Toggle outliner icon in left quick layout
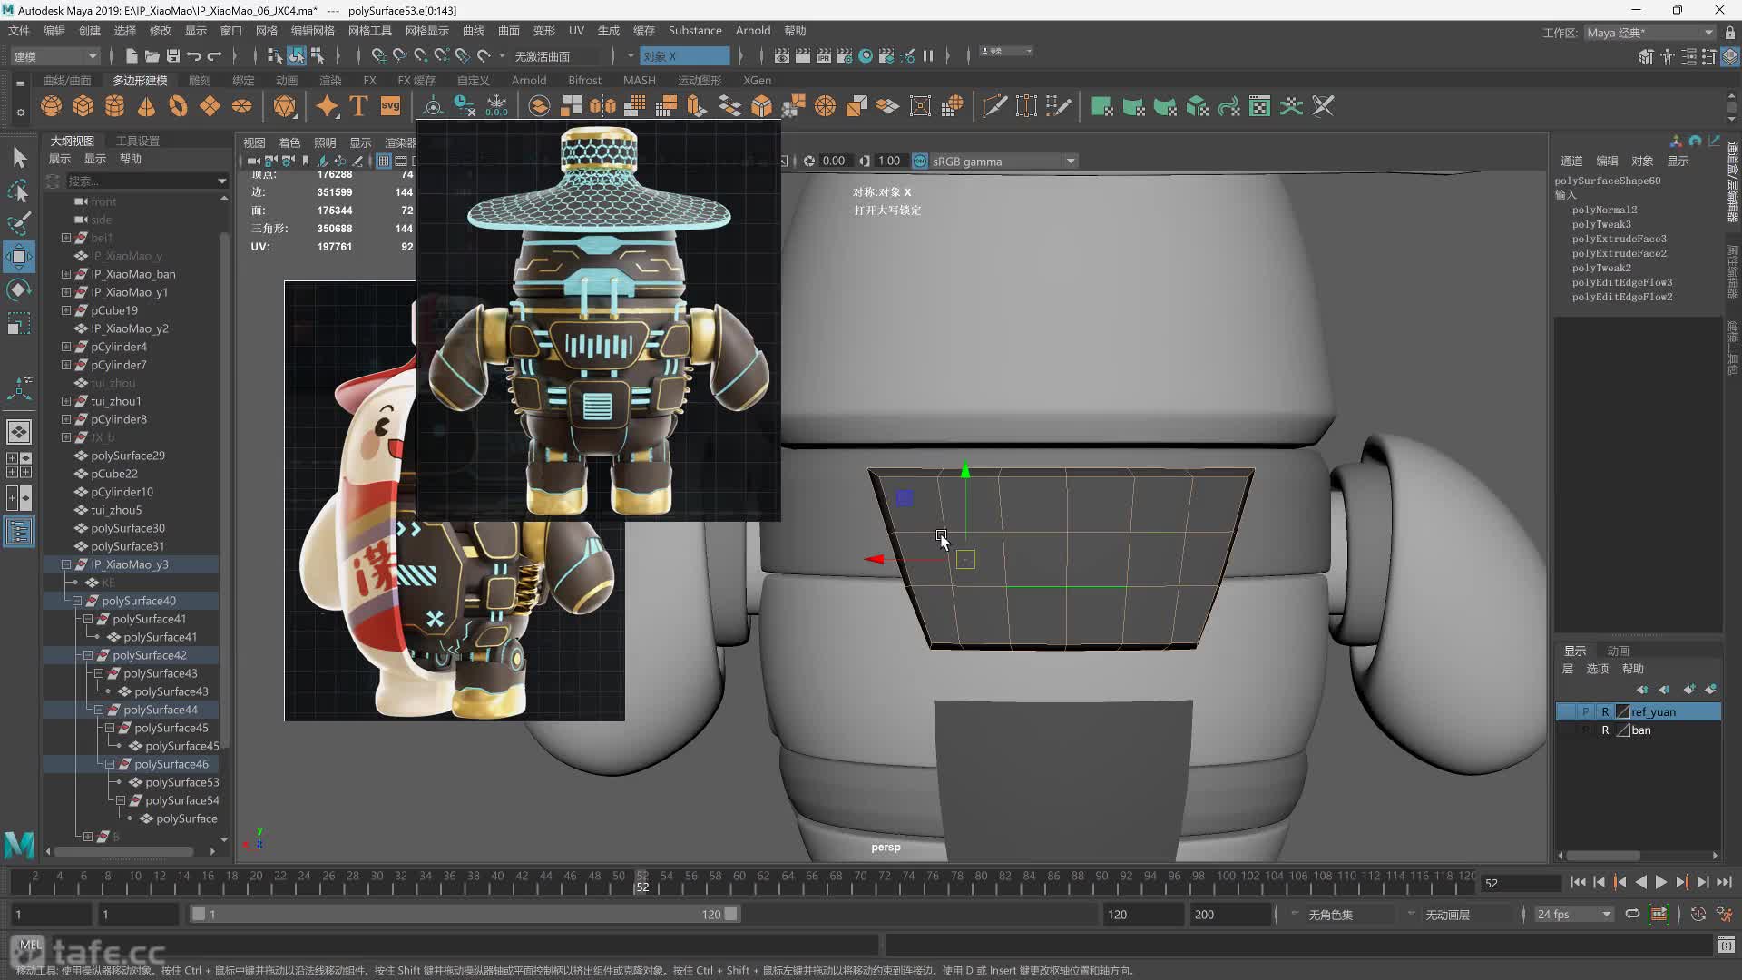Screen dimensions: 1742x980 click(19, 532)
